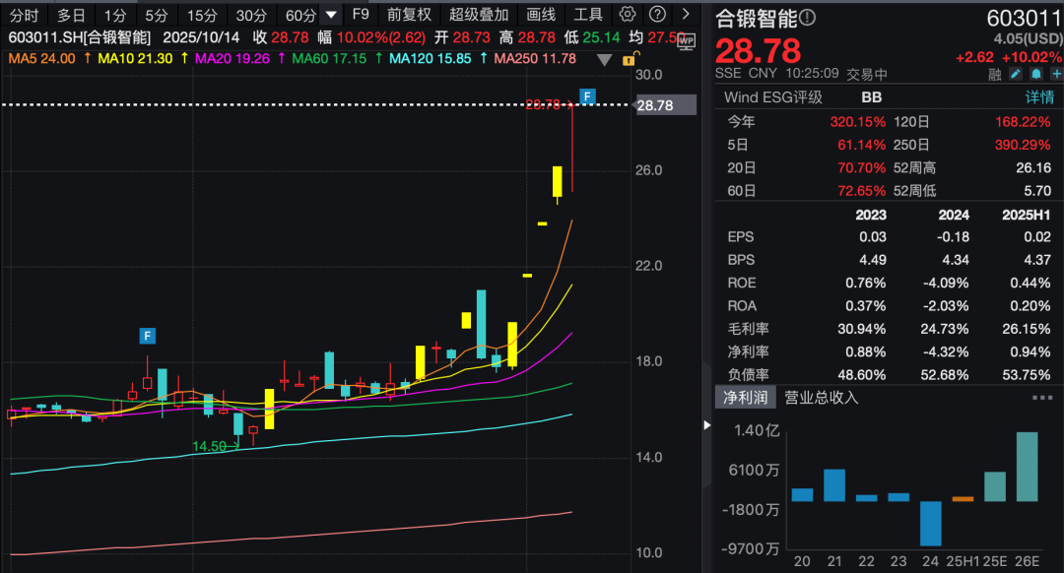Select the 分时 intraday tab

point(24,15)
